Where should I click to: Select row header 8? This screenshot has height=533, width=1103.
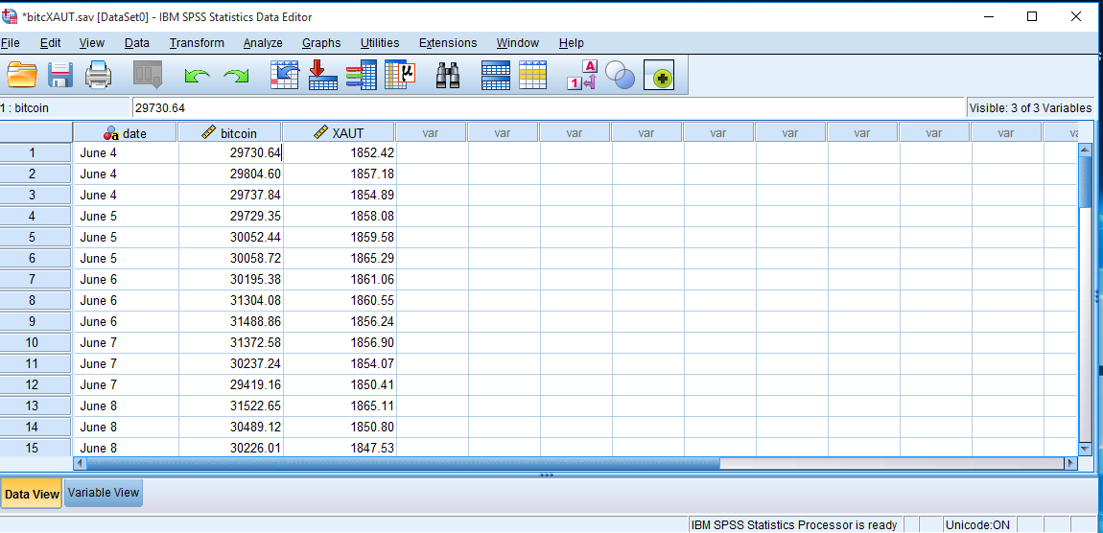click(35, 300)
